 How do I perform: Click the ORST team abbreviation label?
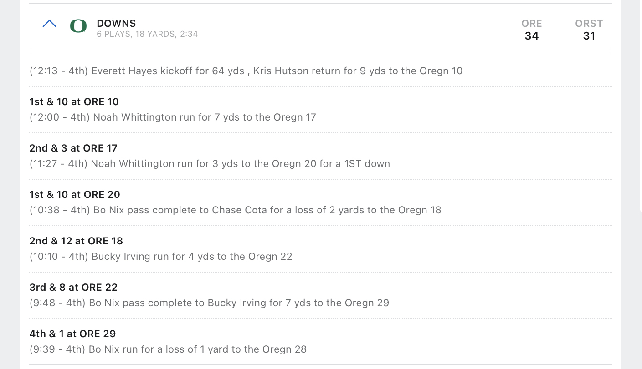point(589,23)
